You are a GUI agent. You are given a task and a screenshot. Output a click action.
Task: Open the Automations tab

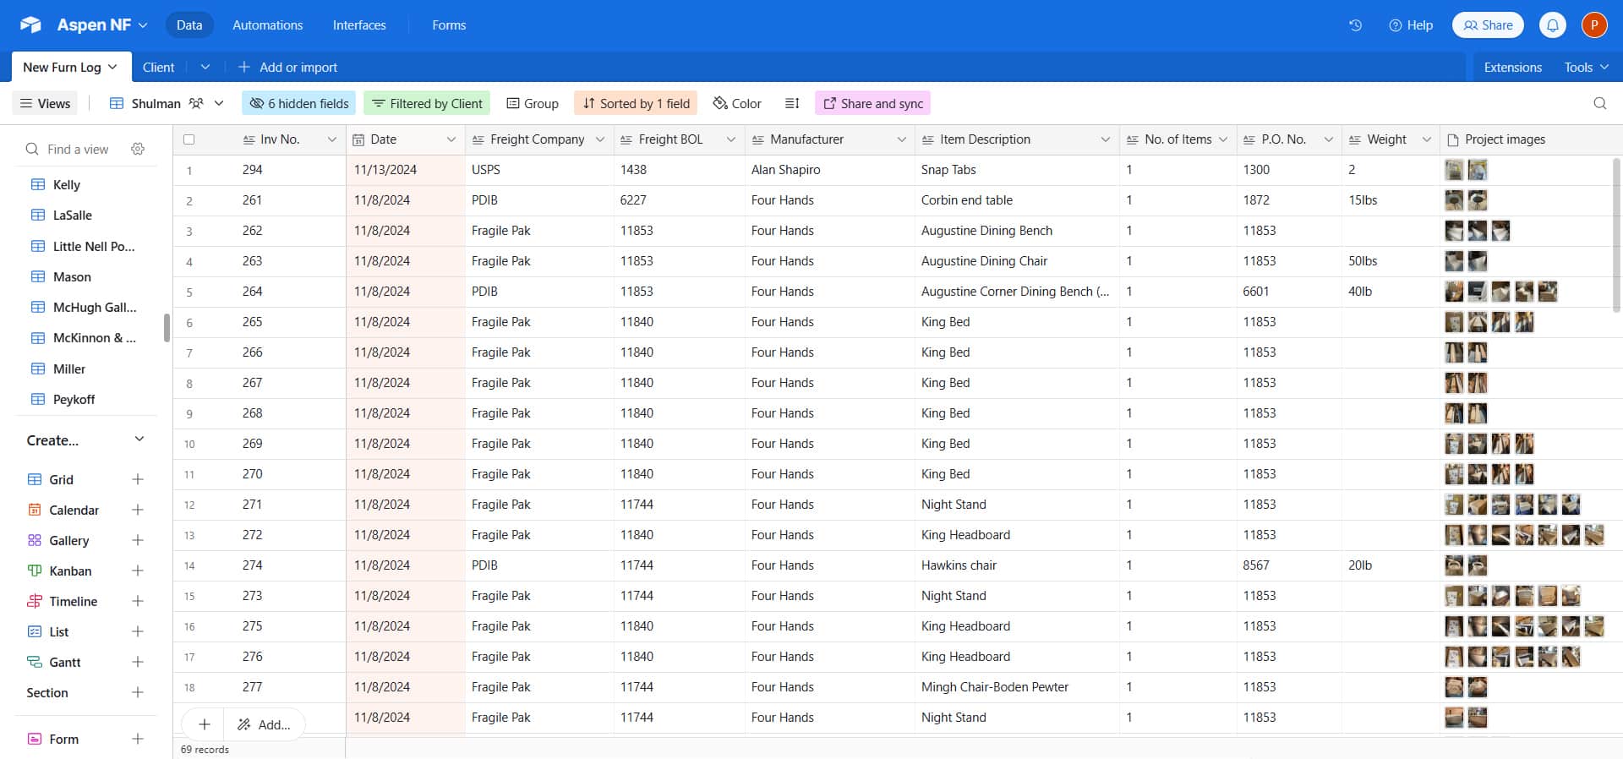[267, 25]
